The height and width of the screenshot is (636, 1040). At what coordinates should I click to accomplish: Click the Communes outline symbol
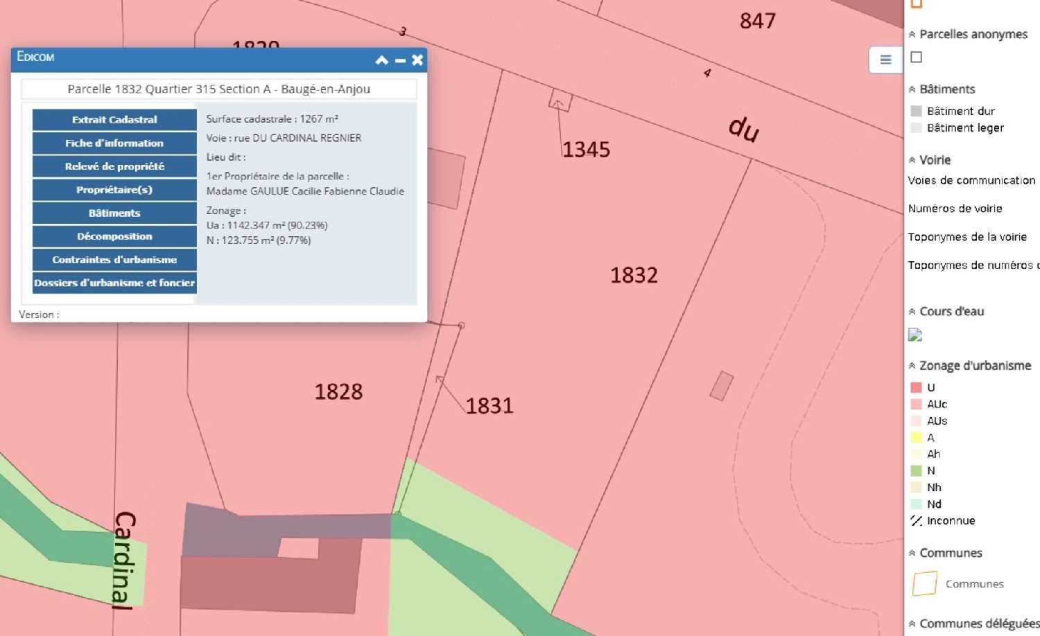click(x=925, y=583)
